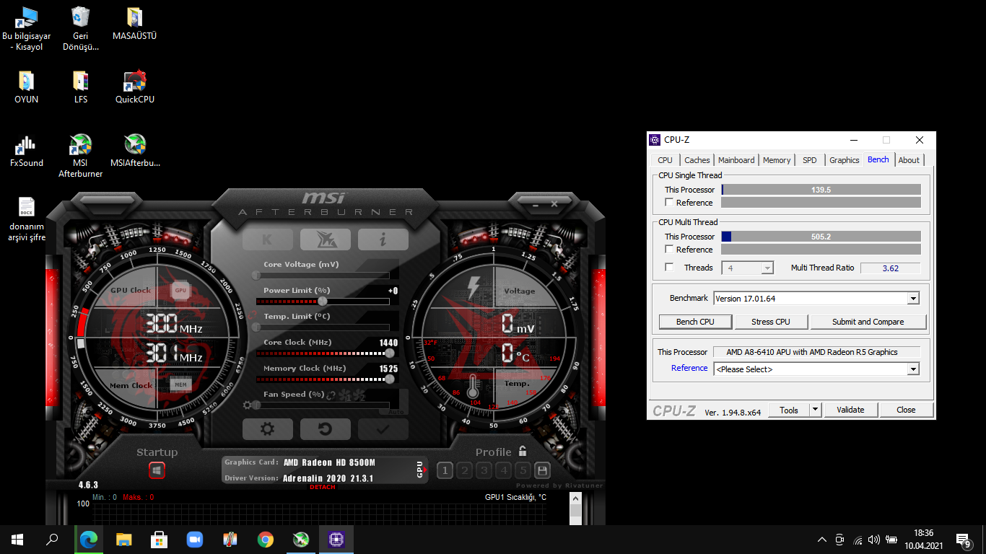Screen dimensions: 986x554
Task: Select the LFS desktop icon
Action: (81, 87)
